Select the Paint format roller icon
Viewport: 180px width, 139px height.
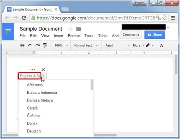click(x=45, y=45)
